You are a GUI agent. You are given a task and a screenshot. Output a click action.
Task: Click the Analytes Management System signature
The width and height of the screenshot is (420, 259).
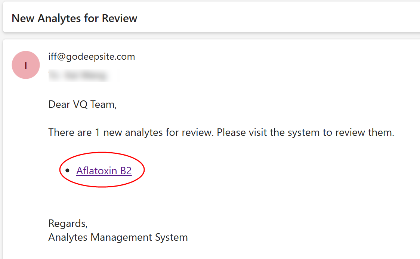[118, 237]
